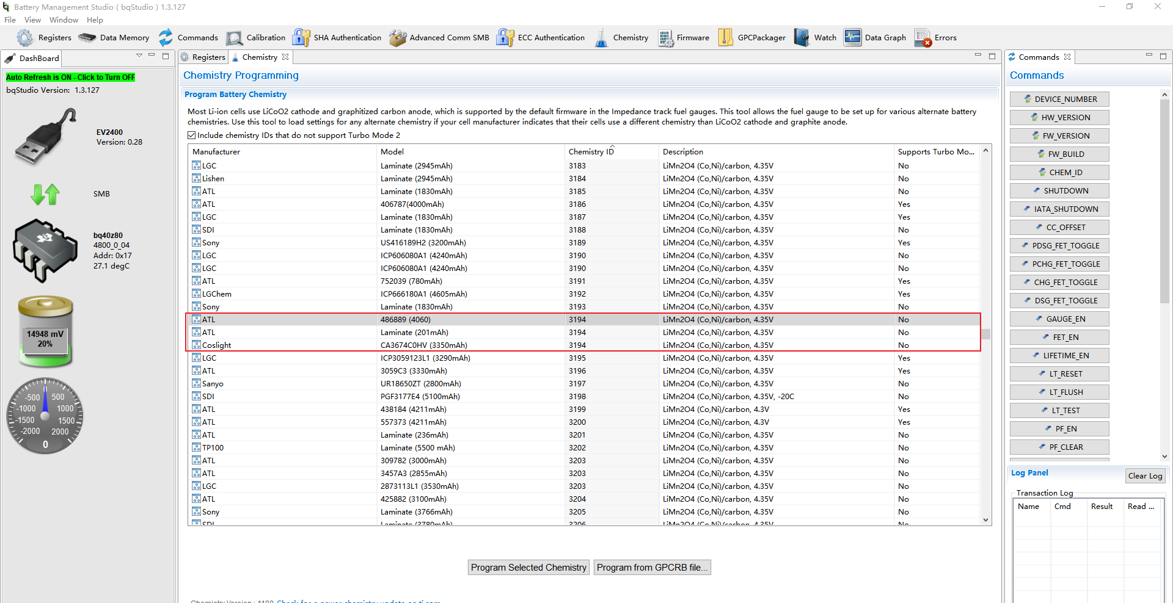The image size is (1173, 603).
Task: Select LGChem ICP666180A1 row
Action: point(584,294)
